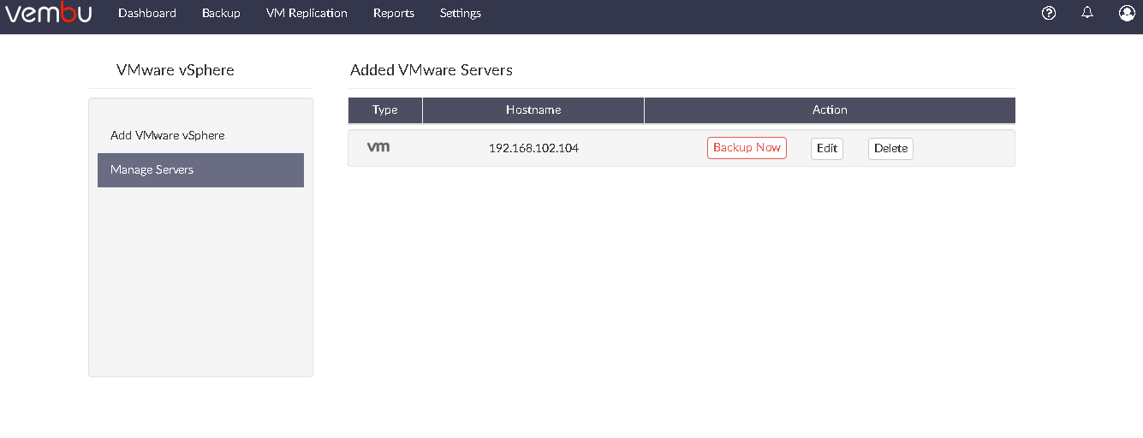The height and width of the screenshot is (438, 1143).
Task: Click the vm type icon in server row
Action: 378,147
